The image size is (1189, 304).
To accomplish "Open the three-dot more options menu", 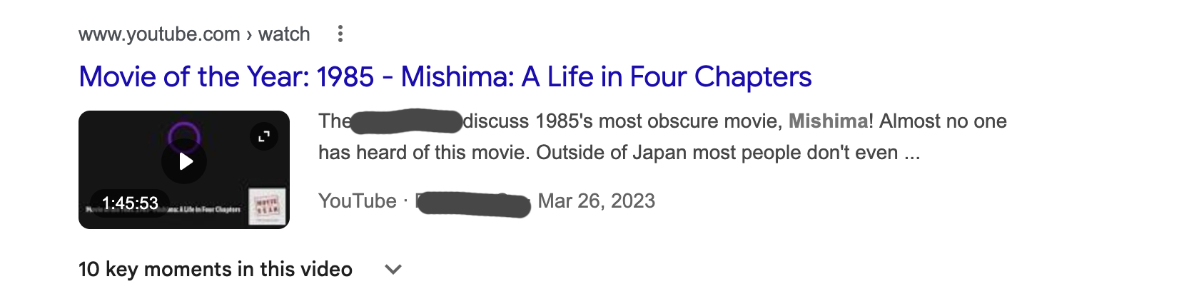I will [340, 34].
